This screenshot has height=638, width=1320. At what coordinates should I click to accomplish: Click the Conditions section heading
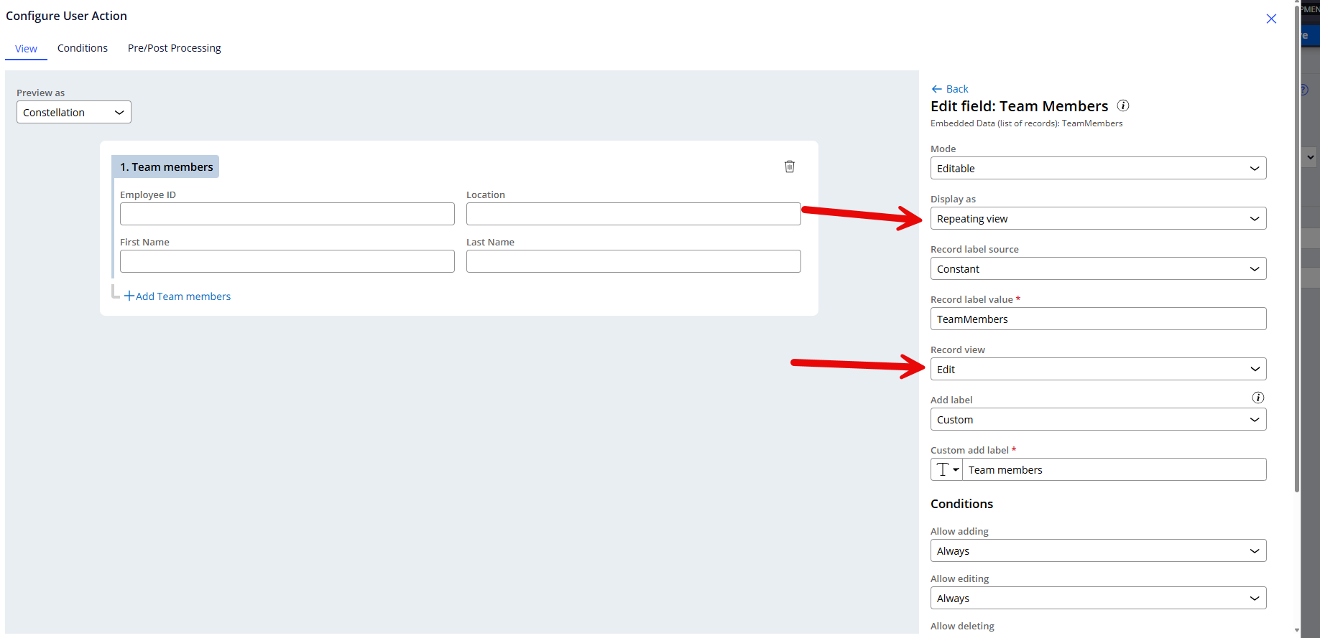[961, 504]
